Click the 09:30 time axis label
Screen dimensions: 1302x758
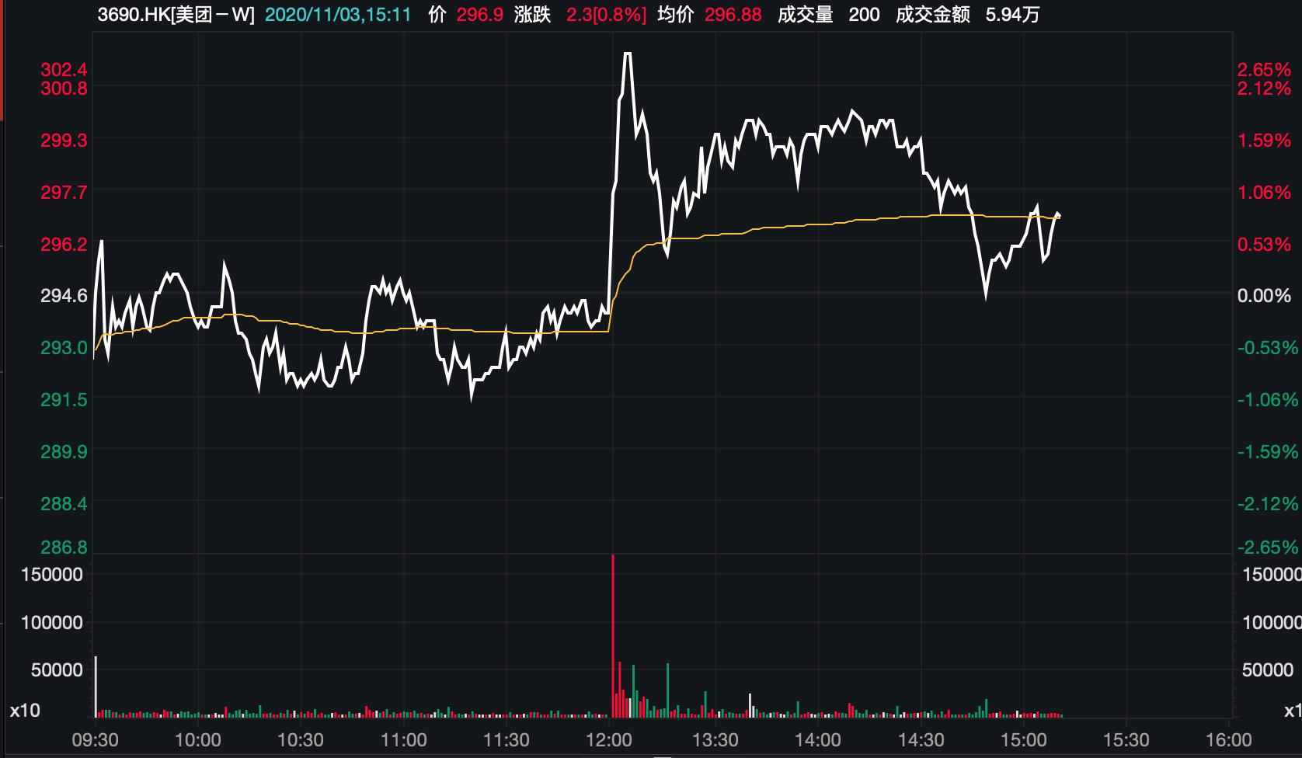pos(95,740)
